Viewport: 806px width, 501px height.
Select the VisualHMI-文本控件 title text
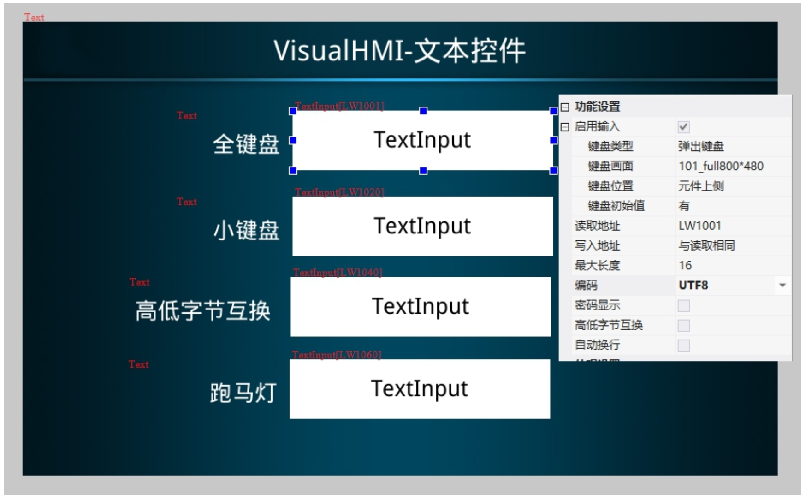(x=399, y=51)
